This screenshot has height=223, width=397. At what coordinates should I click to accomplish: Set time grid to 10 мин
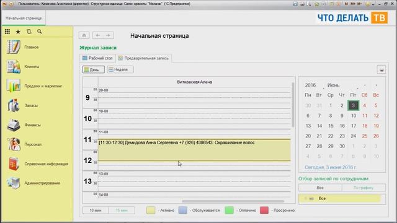96,211
